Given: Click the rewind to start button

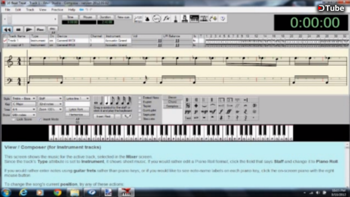Looking at the screenshot, I should tap(7, 29).
